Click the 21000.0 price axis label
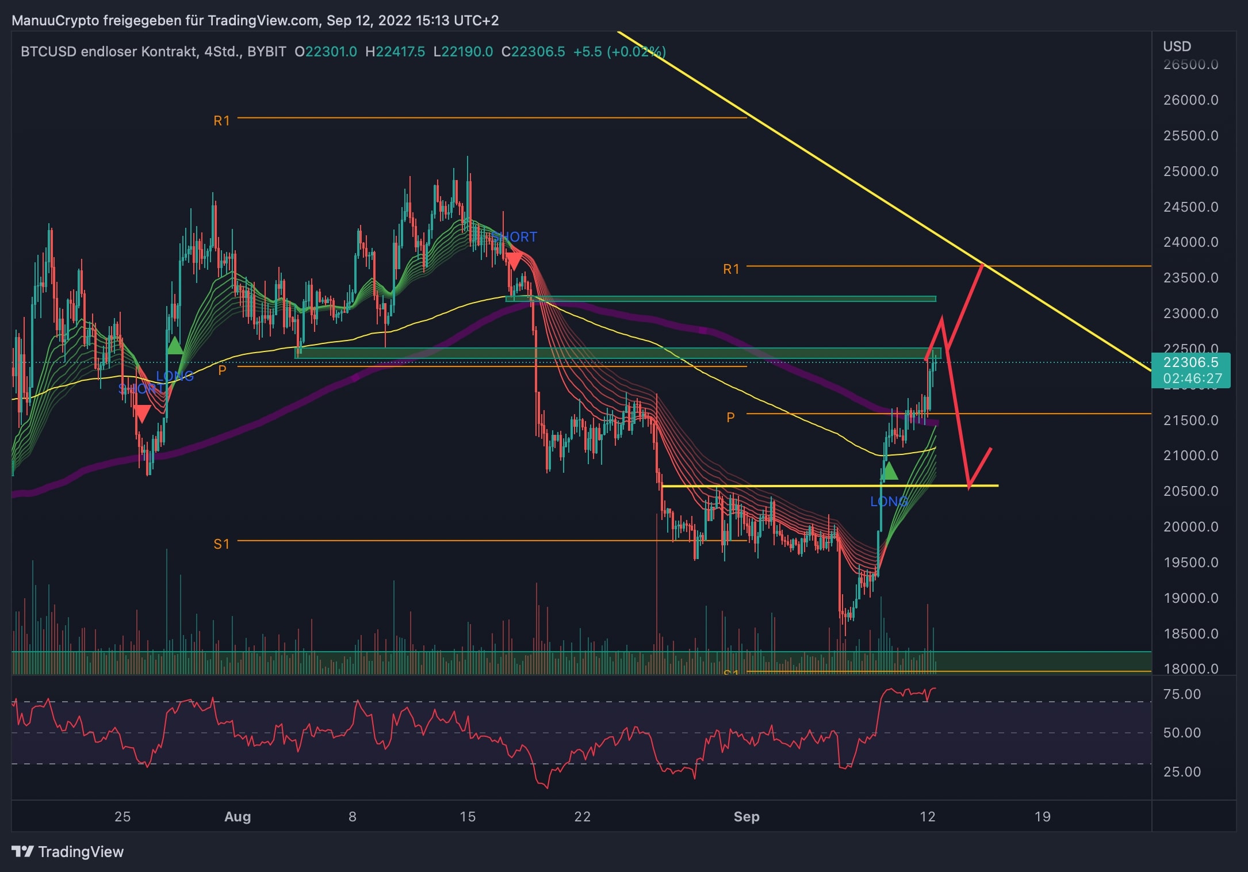 coord(1190,455)
